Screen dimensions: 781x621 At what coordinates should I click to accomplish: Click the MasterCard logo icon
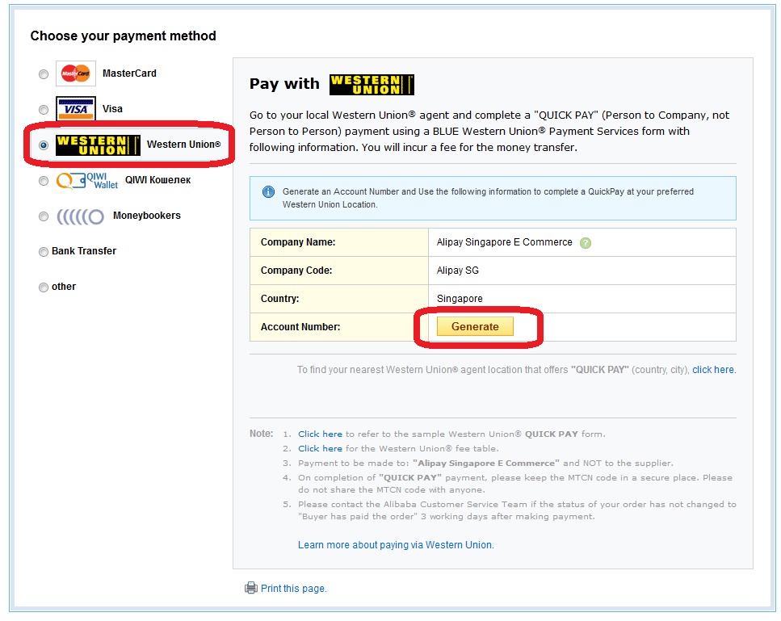(x=76, y=73)
